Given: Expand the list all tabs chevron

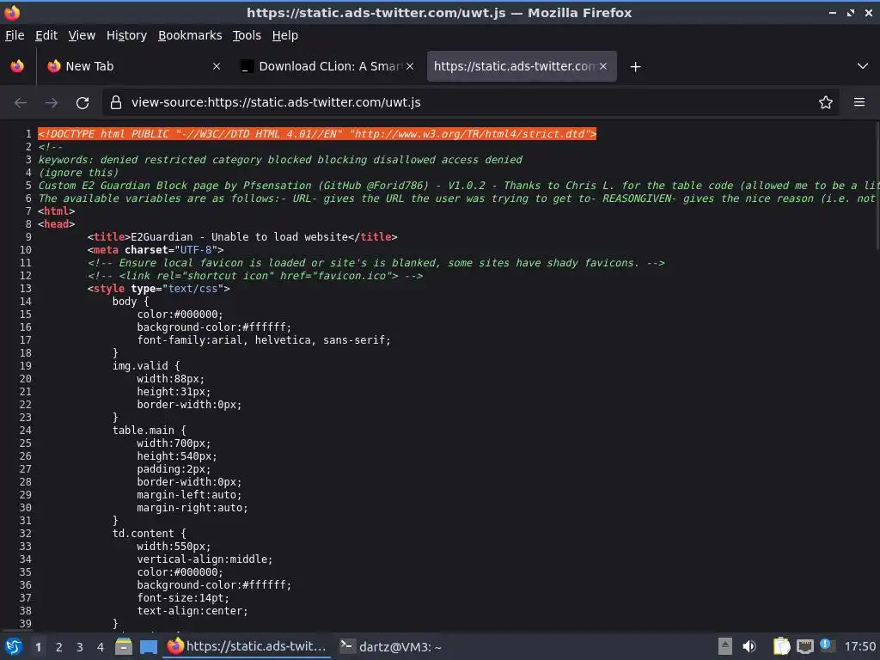Looking at the screenshot, I should (x=863, y=66).
